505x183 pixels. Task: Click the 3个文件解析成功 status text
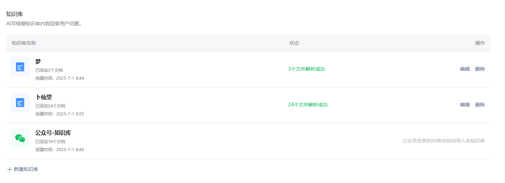click(x=306, y=69)
